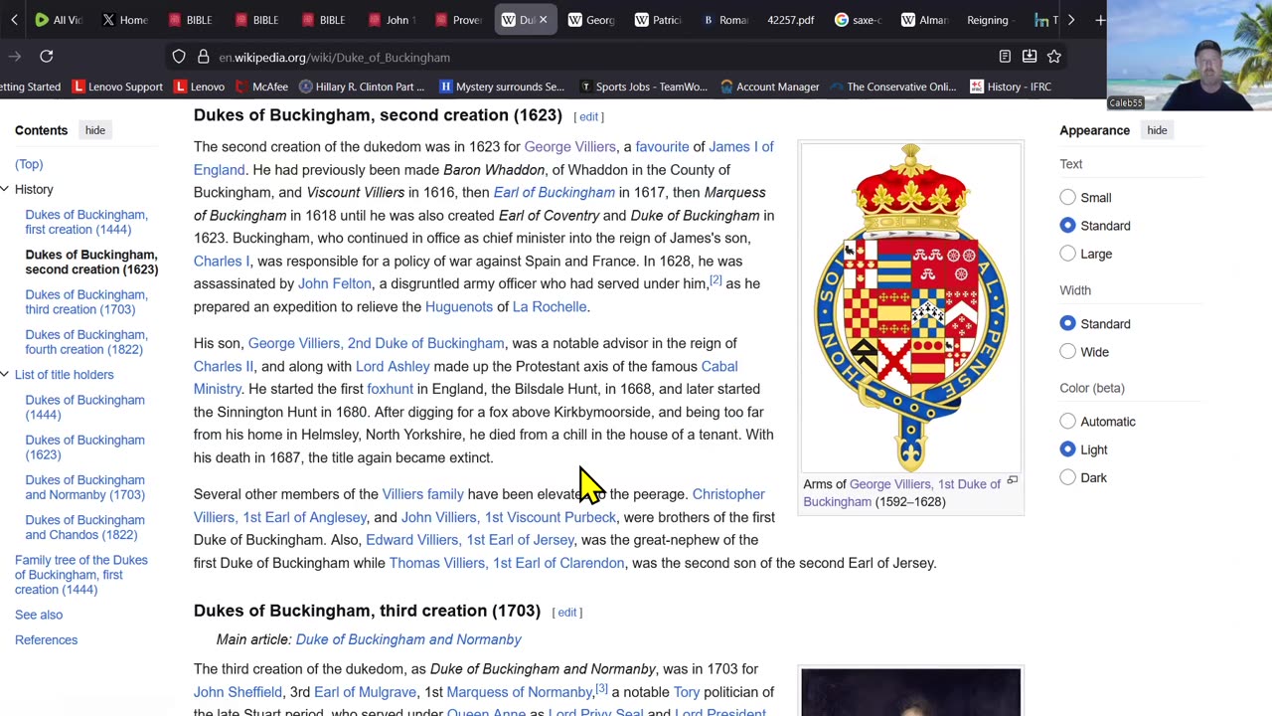Click the save-to-pocket download icon in address bar
This screenshot has width=1272, height=716.
click(x=1030, y=57)
